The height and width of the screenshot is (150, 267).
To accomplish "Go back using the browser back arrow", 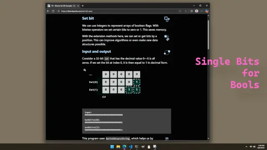I will (x=48, y=11).
